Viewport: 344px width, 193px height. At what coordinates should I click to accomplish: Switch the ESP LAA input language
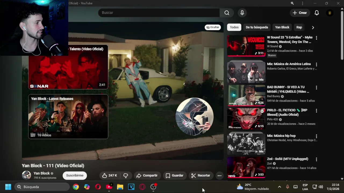(305, 187)
